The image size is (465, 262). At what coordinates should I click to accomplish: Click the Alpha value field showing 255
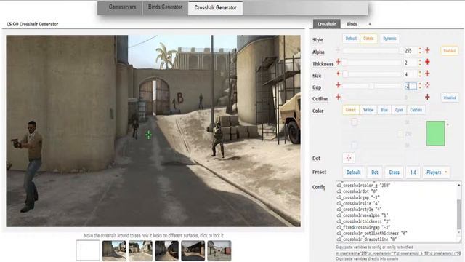(411, 51)
